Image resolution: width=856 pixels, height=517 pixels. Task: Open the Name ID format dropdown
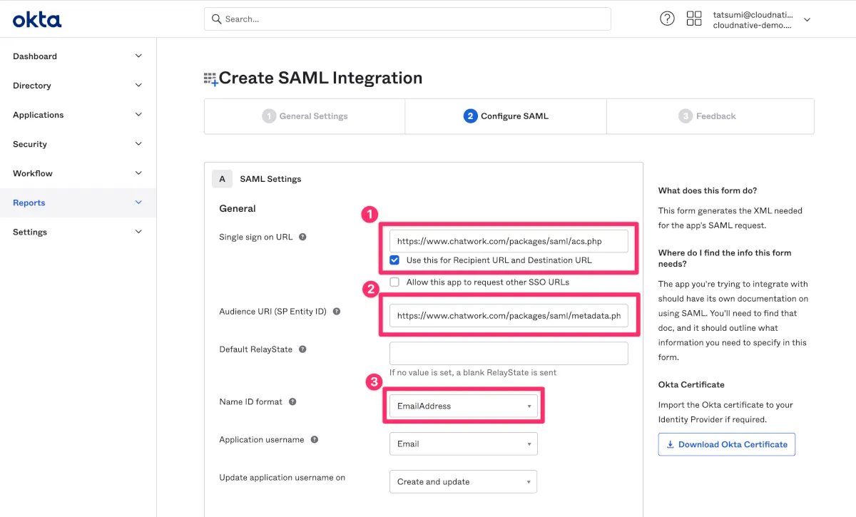464,406
